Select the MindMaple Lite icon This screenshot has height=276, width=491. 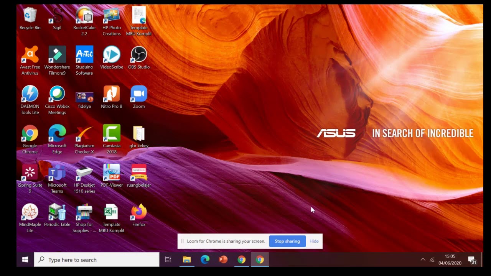[30, 219]
